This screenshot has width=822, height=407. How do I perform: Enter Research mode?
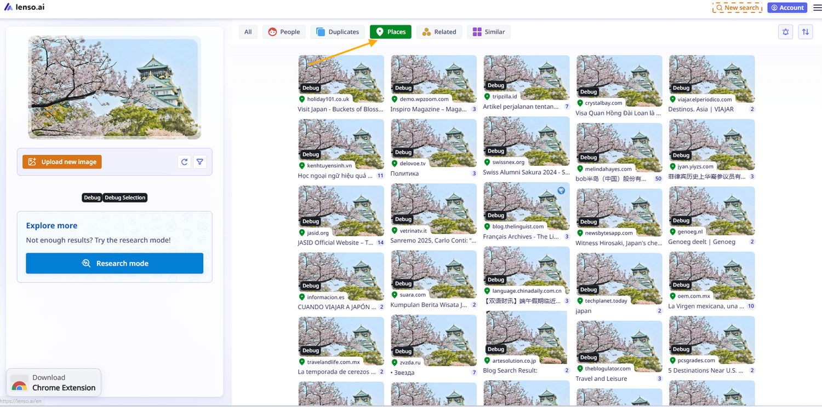point(115,263)
